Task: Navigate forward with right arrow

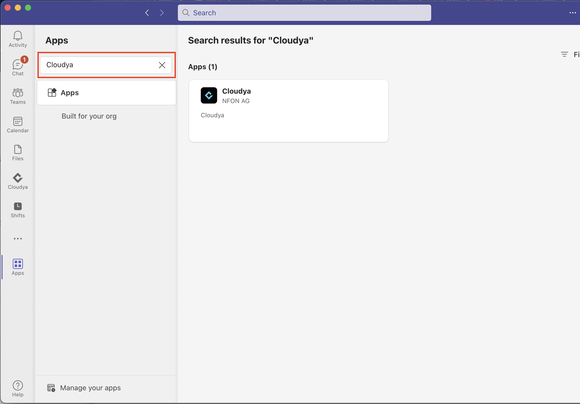Action: 162,13
